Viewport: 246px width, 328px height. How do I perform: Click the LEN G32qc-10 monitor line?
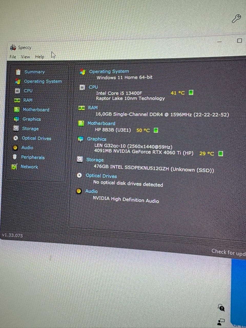[133, 146]
